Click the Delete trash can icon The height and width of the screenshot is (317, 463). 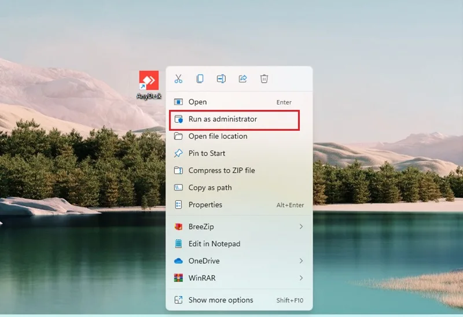[x=264, y=79]
